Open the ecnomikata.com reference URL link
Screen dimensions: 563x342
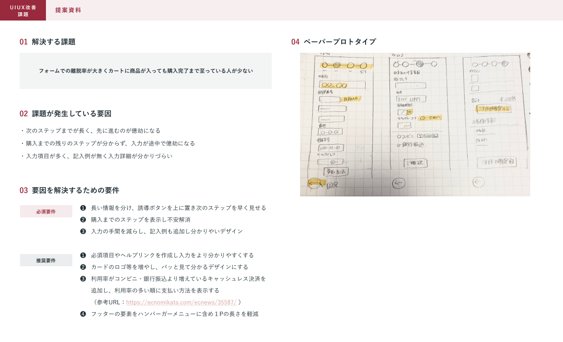[x=181, y=302]
